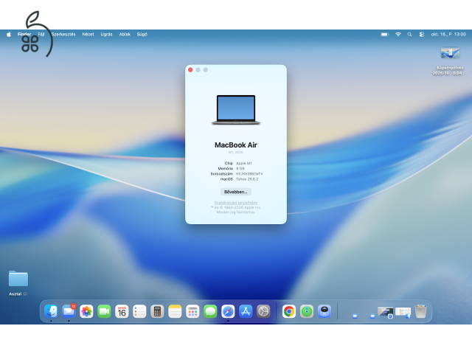Launch Google Chrome from the Dock
The image size is (472, 354).
289,311
